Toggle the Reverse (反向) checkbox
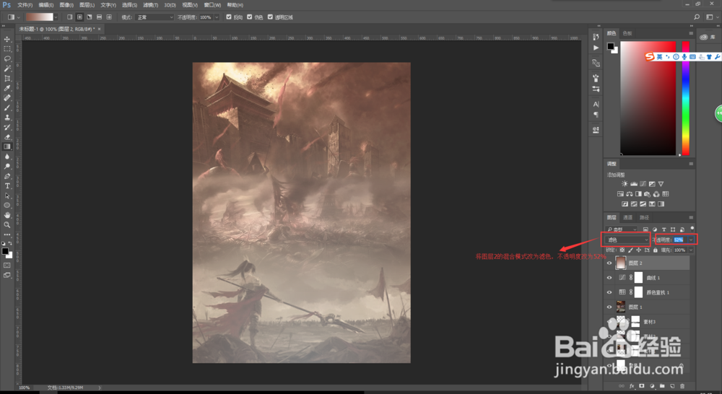The height and width of the screenshot is (394, 722). click(229, 17)
